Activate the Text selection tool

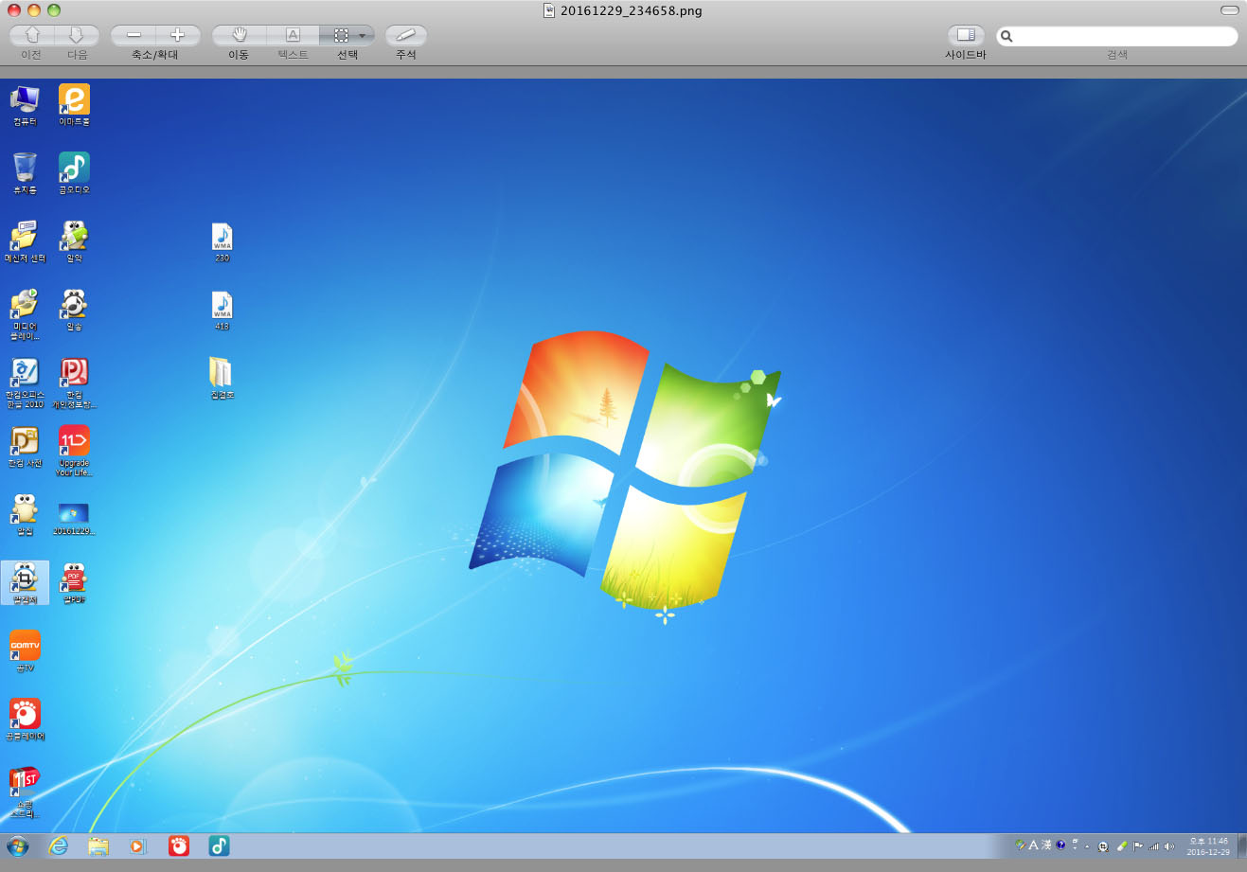pyautogui.click(x=293, y=35)
